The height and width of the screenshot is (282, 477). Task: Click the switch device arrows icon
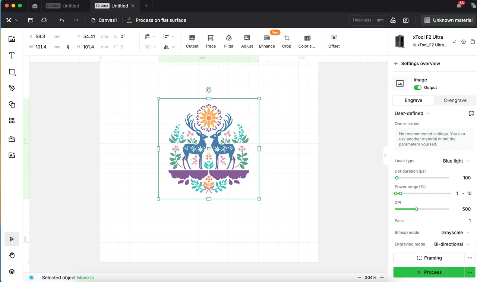click(454, 42)
